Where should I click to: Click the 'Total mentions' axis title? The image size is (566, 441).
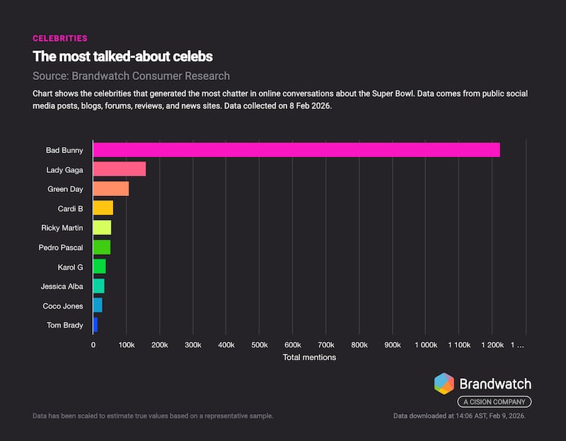coord(309,357)
